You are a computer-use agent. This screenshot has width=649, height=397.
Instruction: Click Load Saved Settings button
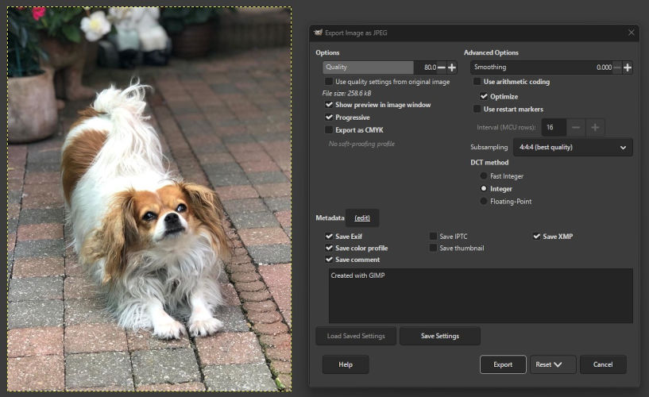pos(356,336)
